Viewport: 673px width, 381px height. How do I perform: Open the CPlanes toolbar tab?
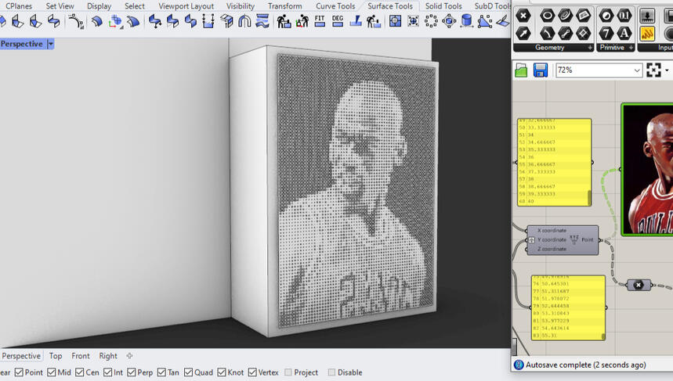point(19,6)
